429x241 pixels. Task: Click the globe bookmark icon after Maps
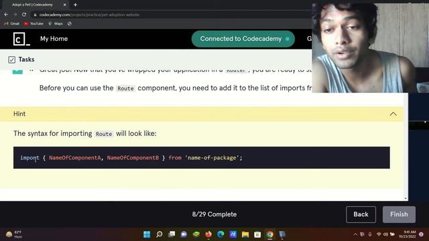point(70,24)
